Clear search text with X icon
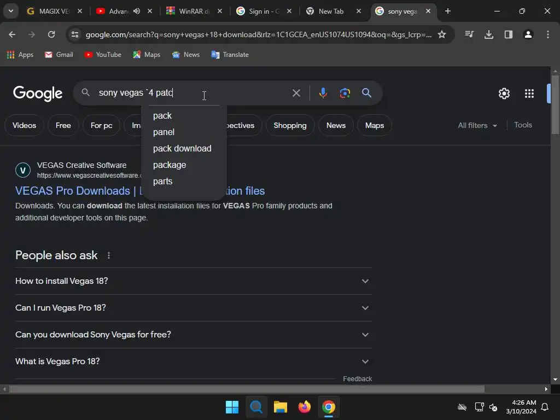This screenshot has height=420, width=560. tap(296, 93)
